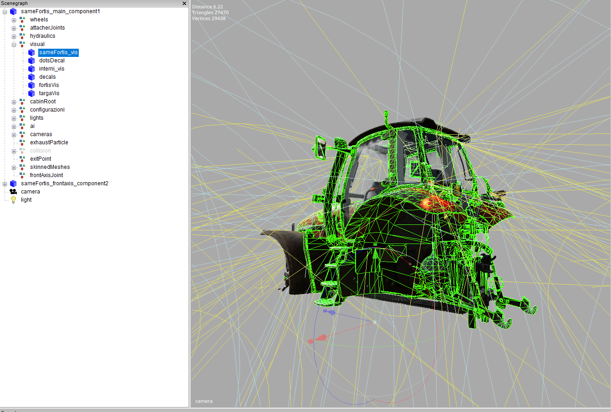This screenshot has width=611, height=412.
Task: Close the Scenegraph panel
Action: (x=184, y=4)
